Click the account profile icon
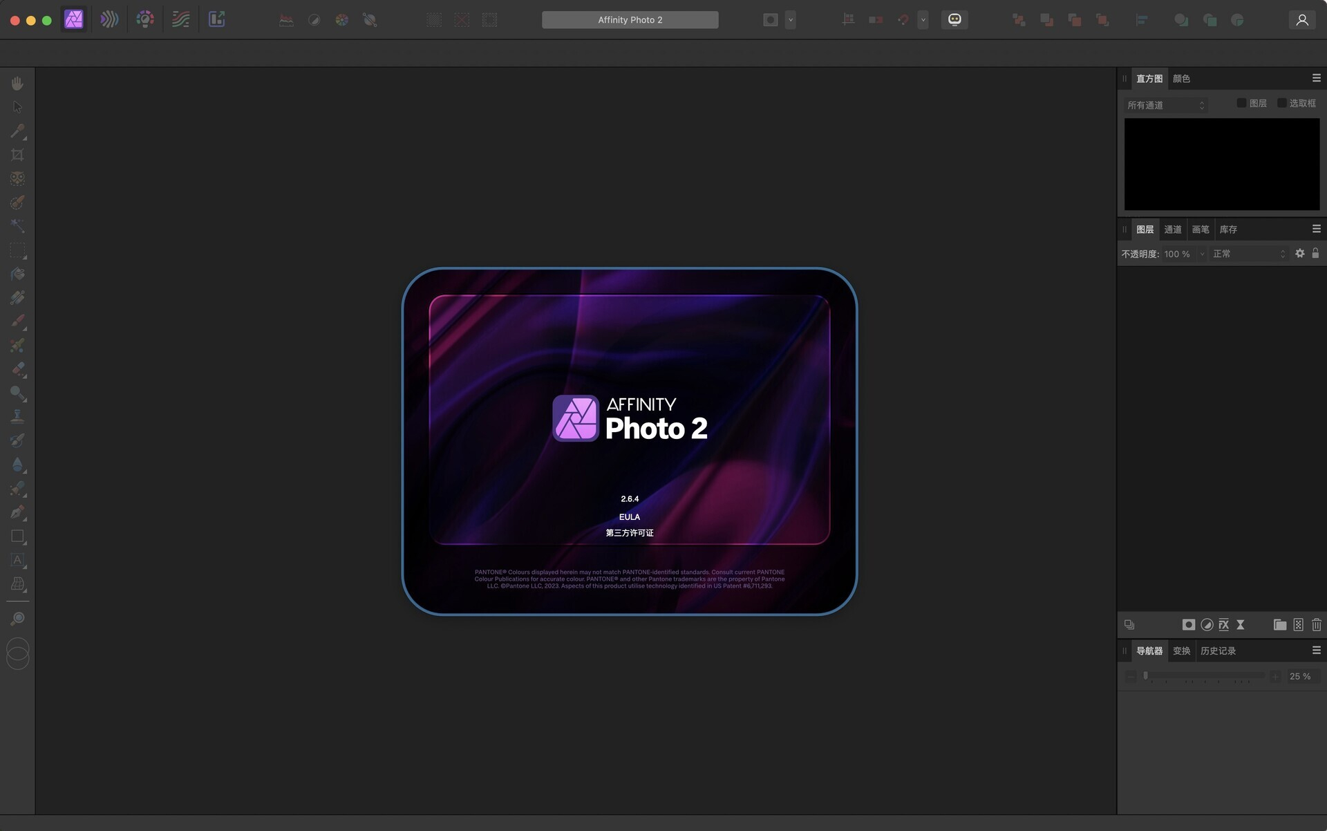 point(1302,20)
